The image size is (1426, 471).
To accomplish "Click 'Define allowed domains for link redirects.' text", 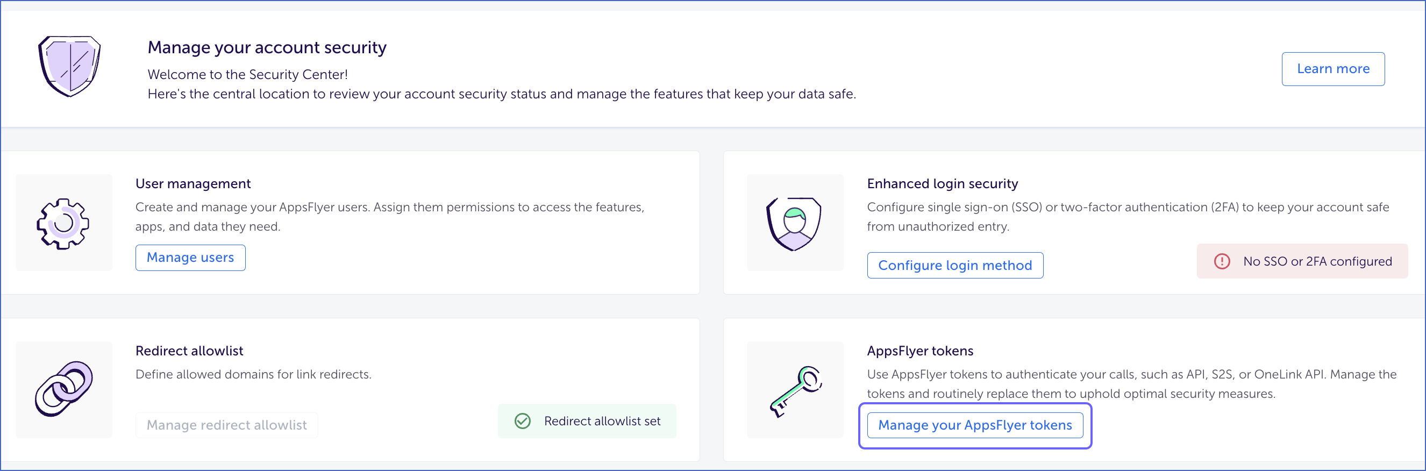I will (254, 375).
